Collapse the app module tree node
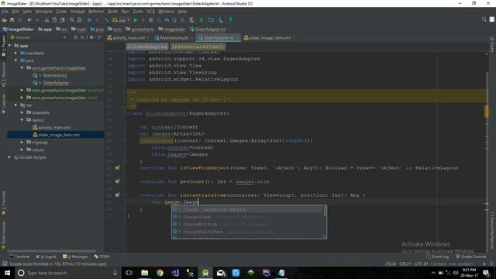This screenshot has height=279, width=496. (10, 46)
